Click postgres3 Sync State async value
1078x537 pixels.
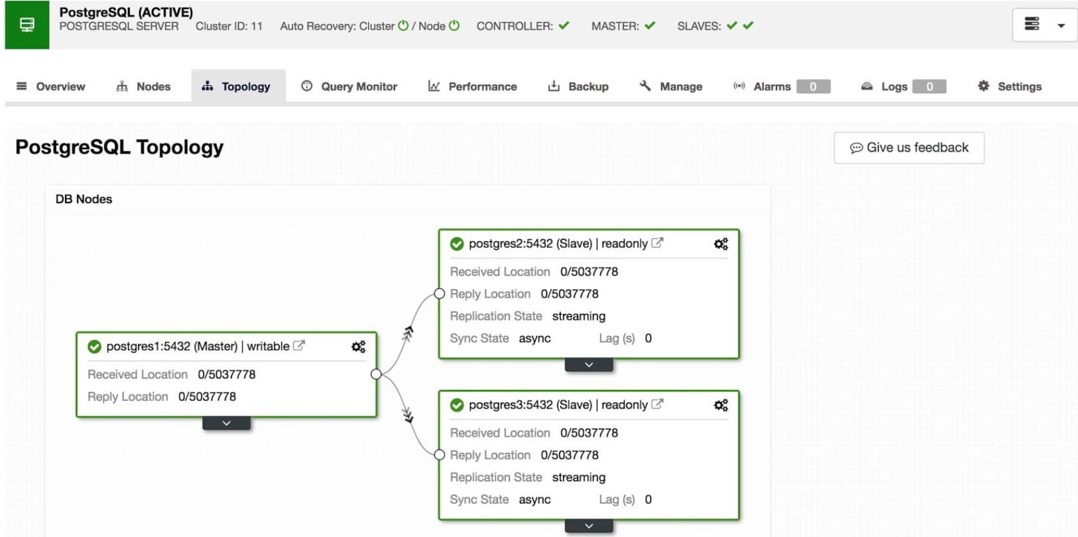click(x=535, y=499)
